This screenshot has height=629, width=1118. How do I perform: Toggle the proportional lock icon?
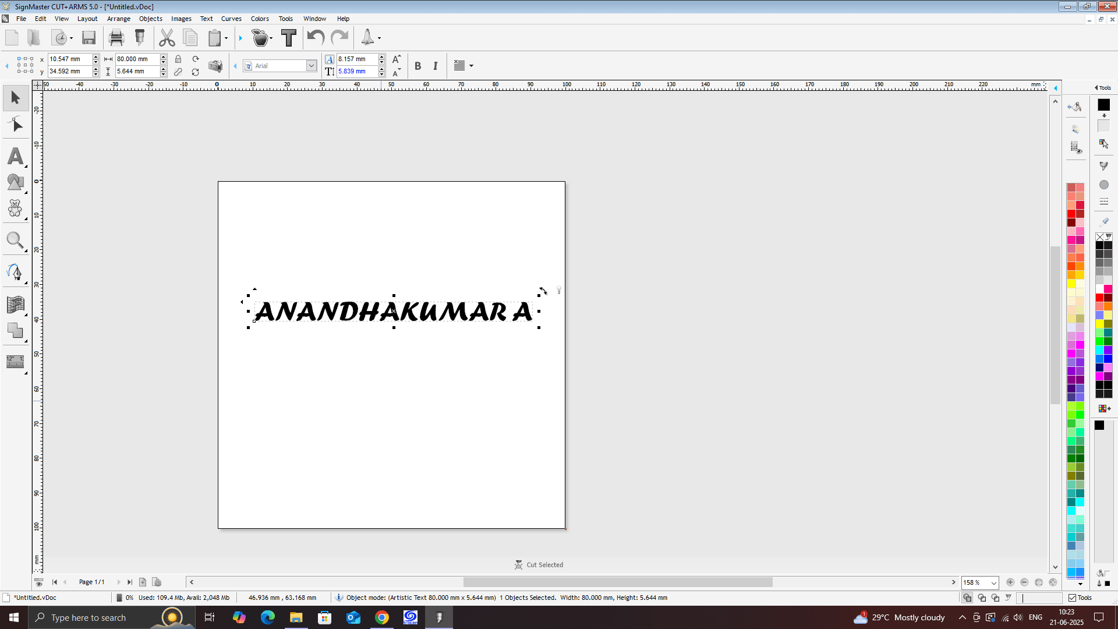178,59
